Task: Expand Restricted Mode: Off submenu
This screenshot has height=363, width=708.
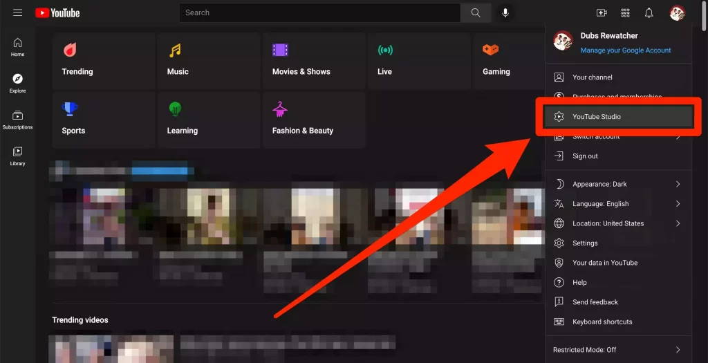Action: pos(619,349)
